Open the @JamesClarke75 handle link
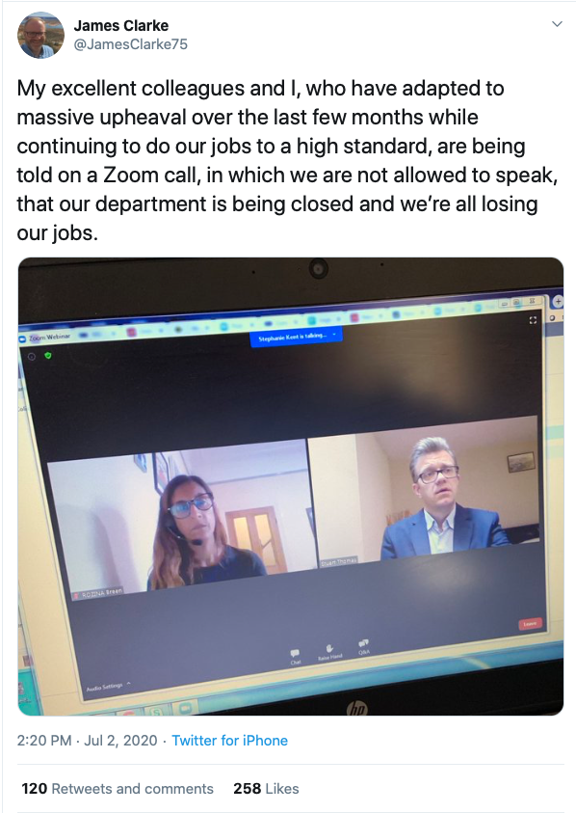Viewport: 576px width, 813px height. coord(131,44)
